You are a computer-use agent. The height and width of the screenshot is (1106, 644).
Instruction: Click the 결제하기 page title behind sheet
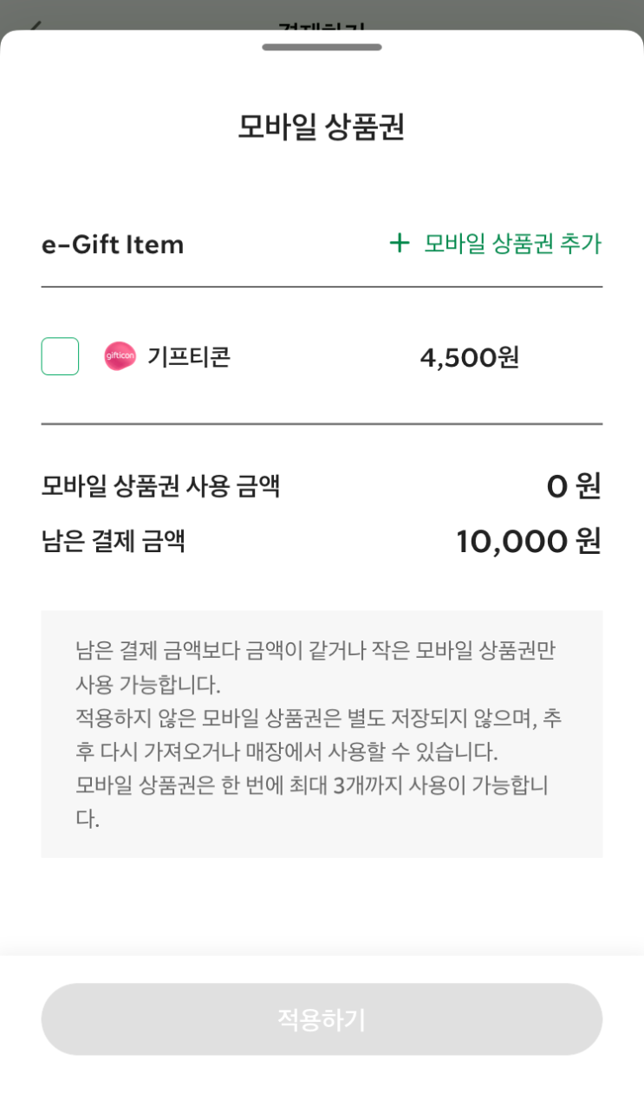[x=322, y=26]
